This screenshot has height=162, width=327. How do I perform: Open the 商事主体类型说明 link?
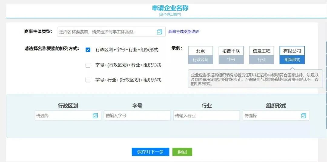click(x=184, y=32)
